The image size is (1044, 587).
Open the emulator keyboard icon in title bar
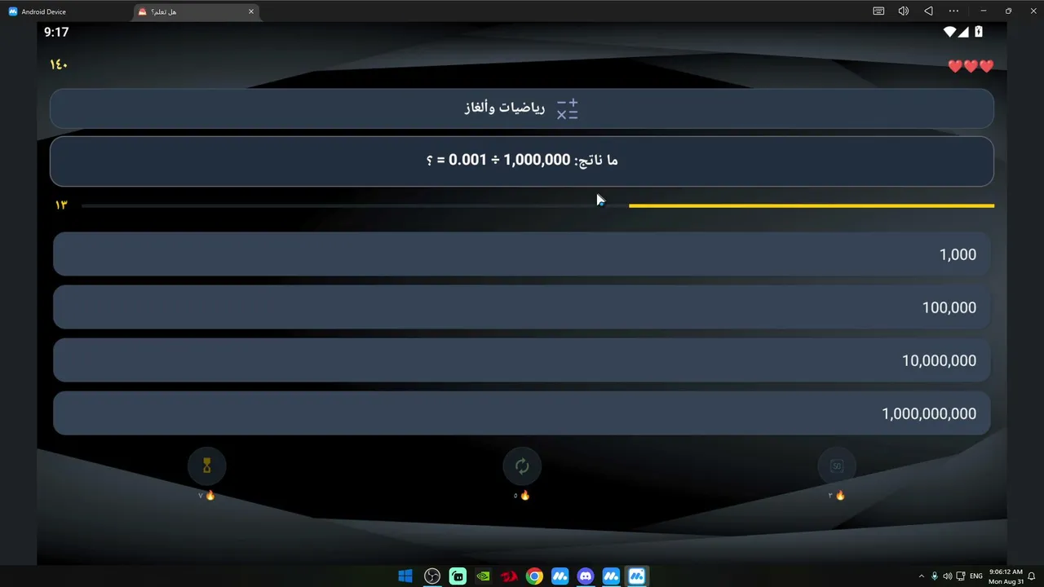coord(878,11)
